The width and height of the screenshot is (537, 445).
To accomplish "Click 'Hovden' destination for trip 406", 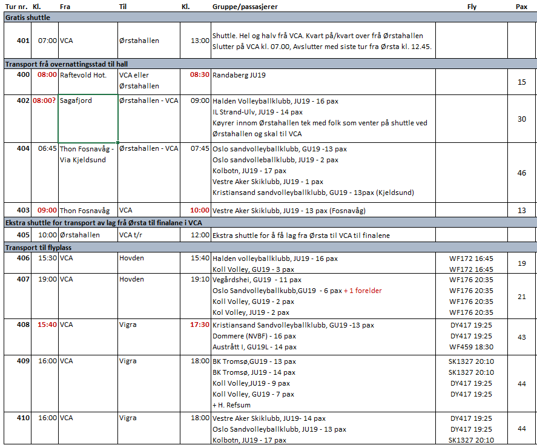I will click(131, 258).
